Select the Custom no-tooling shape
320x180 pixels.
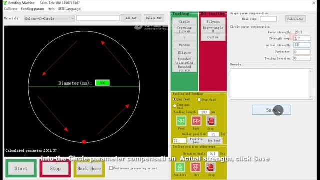point(213,37)
